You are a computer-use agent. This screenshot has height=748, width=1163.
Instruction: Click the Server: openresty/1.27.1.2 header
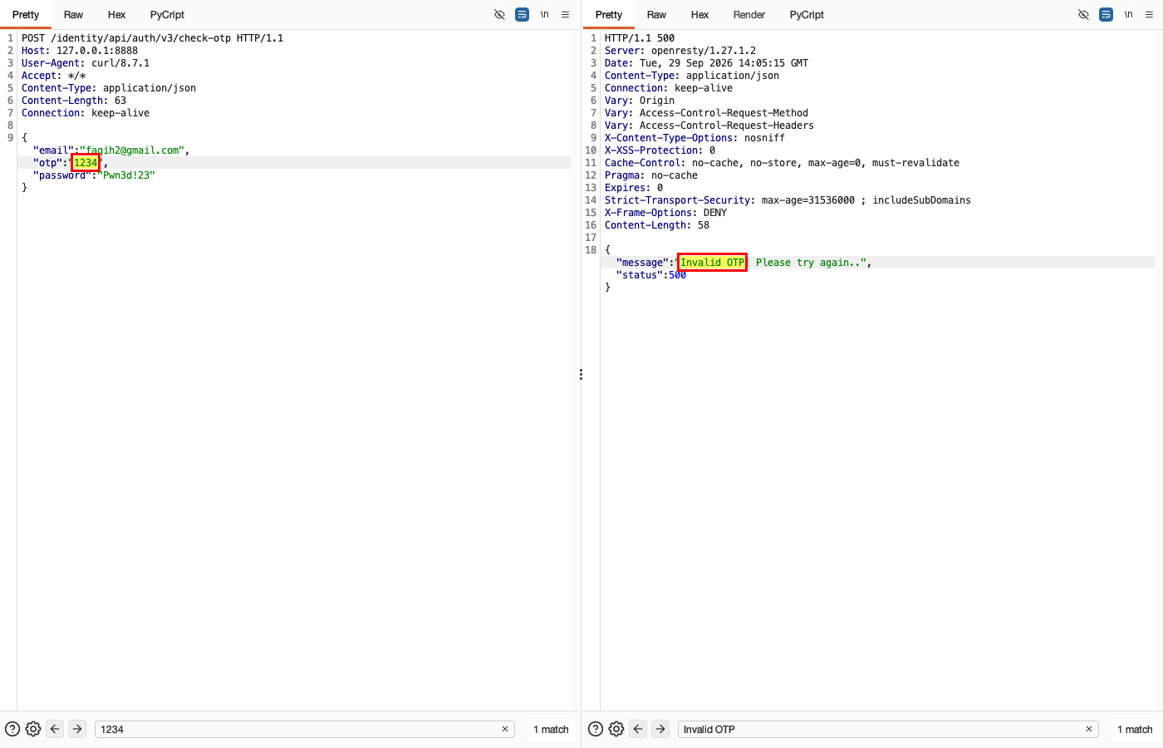(680, 51)
